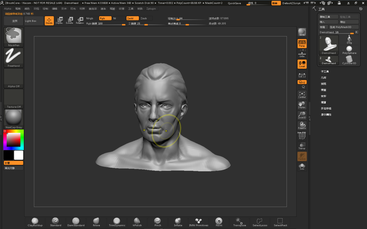Image resolution: width=367 pixels, height=229 pixels.
Task: Choose the IMM Primitives brush
Action: 199,222
